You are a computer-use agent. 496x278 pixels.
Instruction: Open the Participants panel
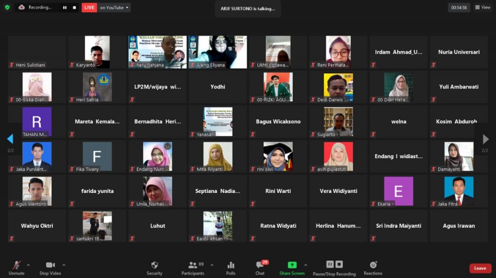click(193, 267)
